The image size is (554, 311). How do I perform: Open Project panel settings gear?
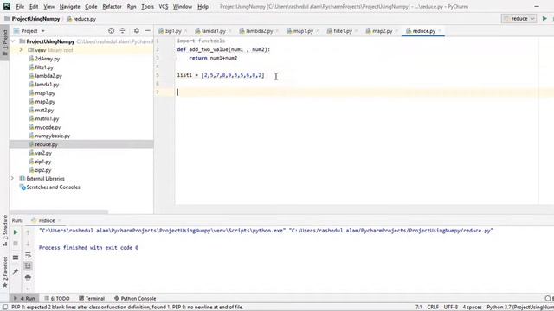pos(137,31)
